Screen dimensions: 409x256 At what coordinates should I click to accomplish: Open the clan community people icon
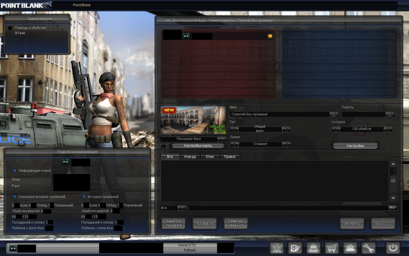tap(350, 247)
